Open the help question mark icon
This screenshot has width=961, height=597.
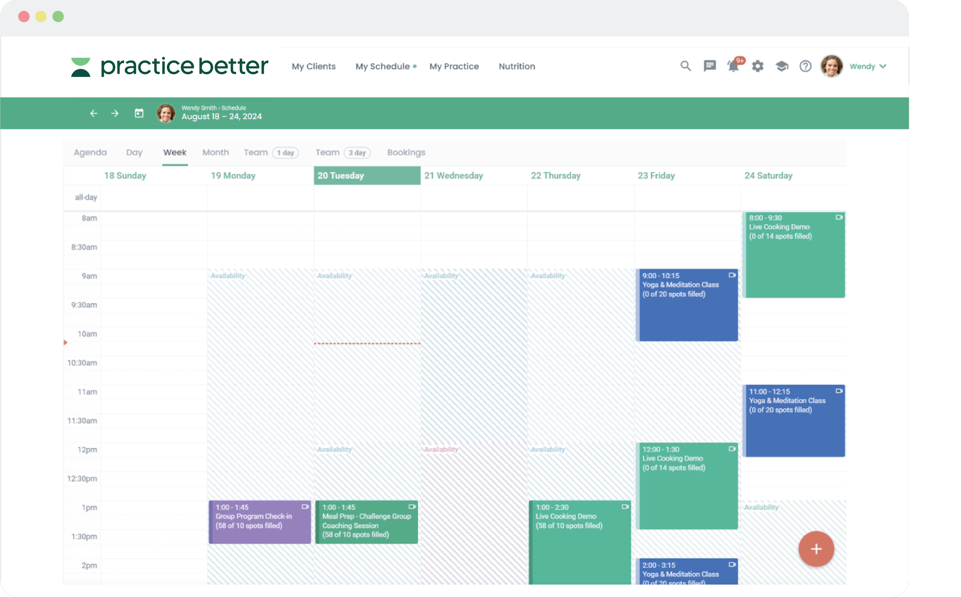click(x=805, y=66)
